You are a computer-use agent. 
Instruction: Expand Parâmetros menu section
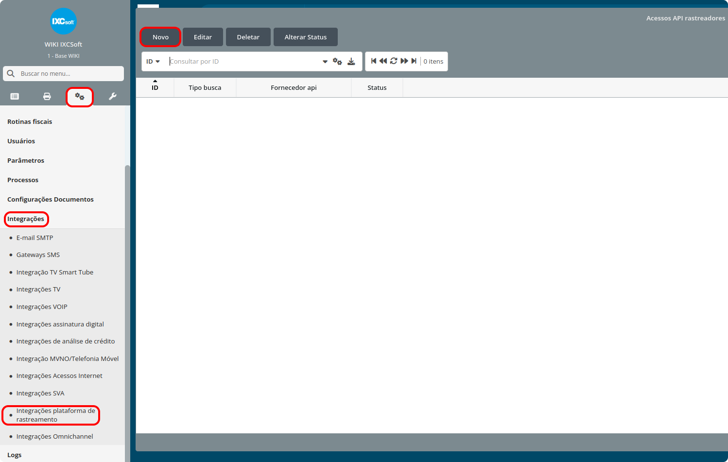click(26, 161)
